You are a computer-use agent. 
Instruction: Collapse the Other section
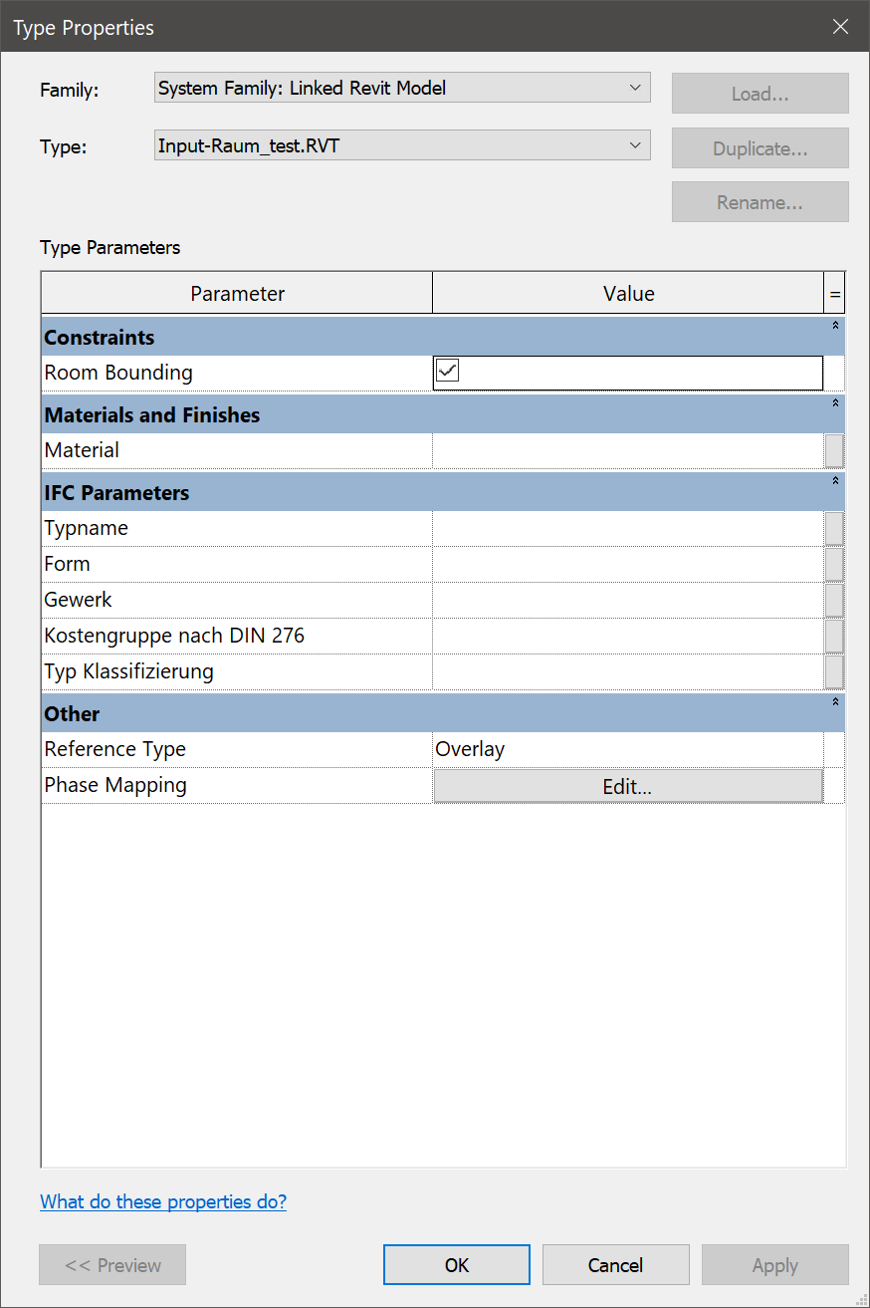835,701
